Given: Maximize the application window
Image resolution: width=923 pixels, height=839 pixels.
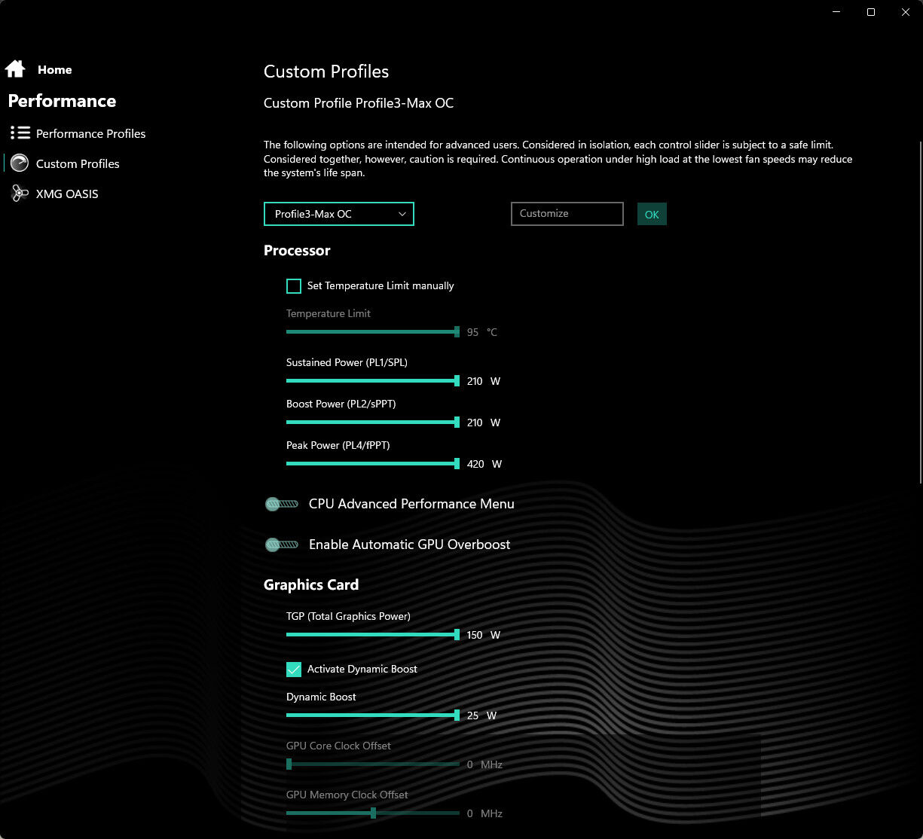Looking at the screenshot, I should [871, 12].
